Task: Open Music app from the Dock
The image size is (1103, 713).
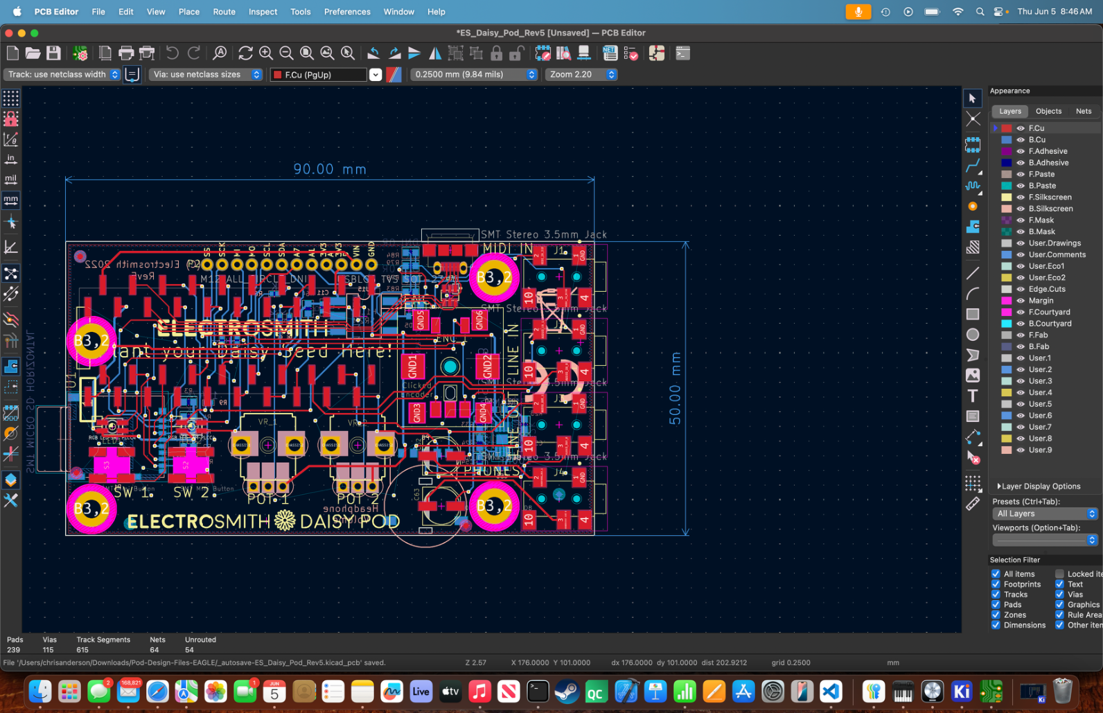Action: coord(479,691)
